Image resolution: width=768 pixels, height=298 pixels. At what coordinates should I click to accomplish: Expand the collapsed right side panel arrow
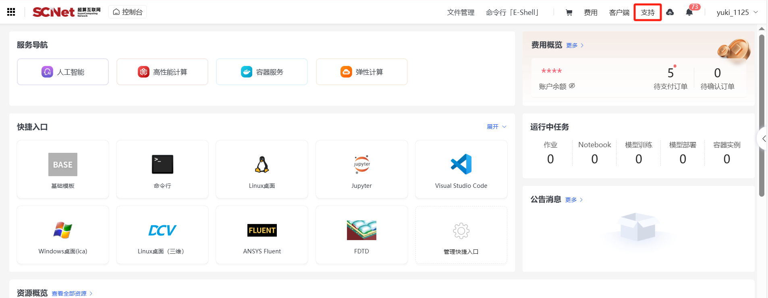click(x=763, y=138)
